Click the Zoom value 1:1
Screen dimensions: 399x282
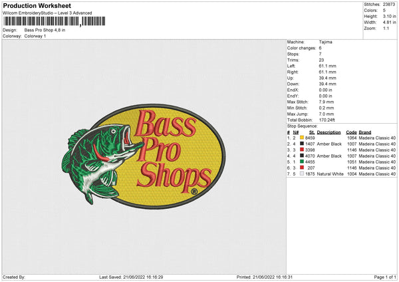386,28
